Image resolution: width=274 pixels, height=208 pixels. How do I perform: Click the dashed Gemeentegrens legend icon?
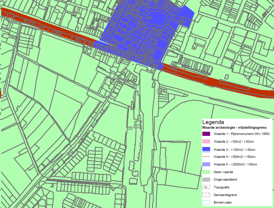pyautogui.click(x=206, y=195)
